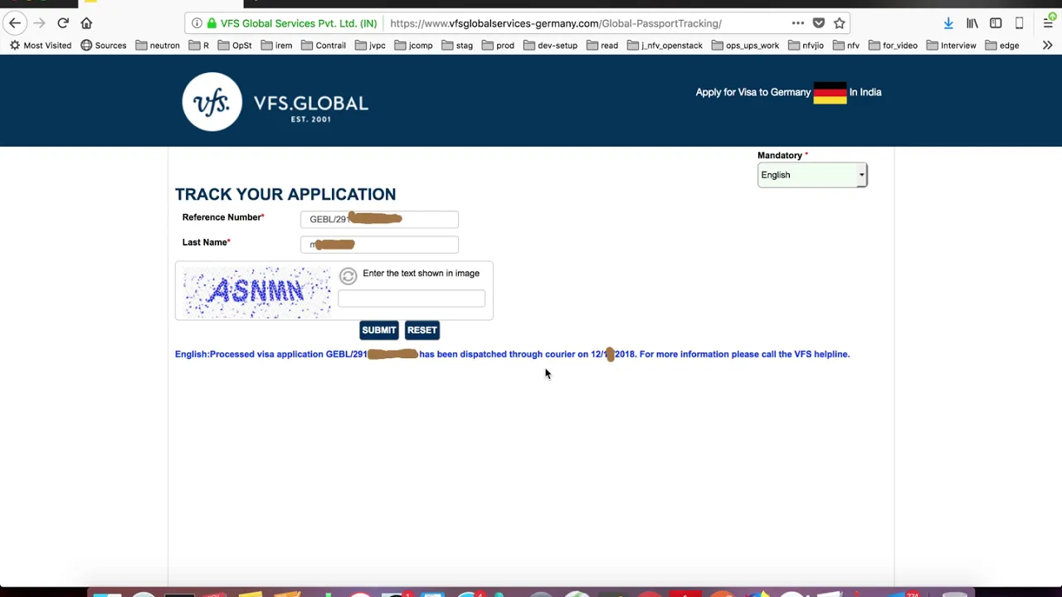Screen dimensions: 1062x597
Task: Open the read bookmark folder
Action: pos(602,46)
